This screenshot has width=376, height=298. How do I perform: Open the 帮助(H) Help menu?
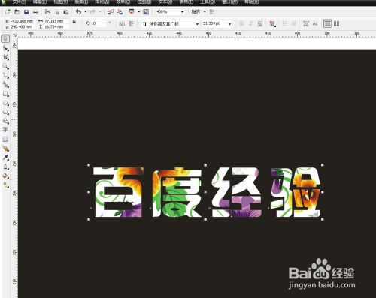point(251,2)
